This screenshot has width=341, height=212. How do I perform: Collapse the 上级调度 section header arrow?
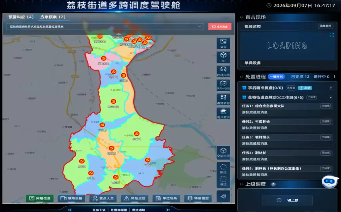coord(241,184)
